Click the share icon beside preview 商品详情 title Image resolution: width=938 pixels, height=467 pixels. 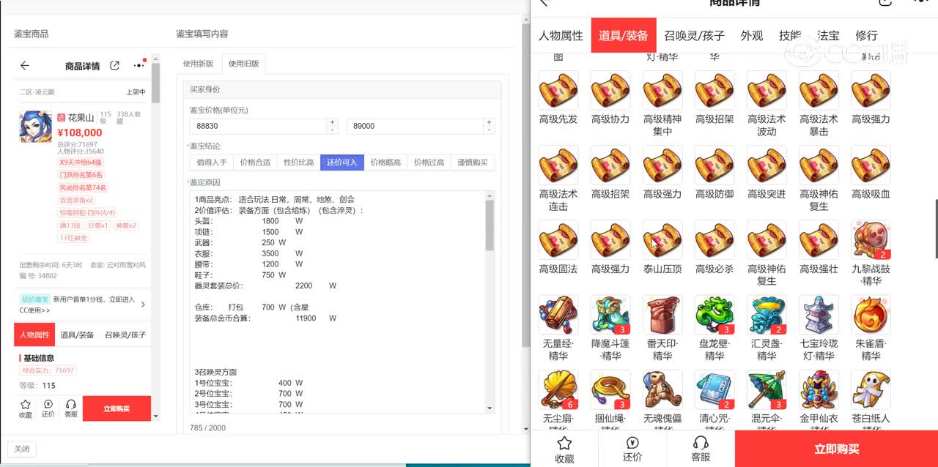pyautogui.click(x=114, y=66)
